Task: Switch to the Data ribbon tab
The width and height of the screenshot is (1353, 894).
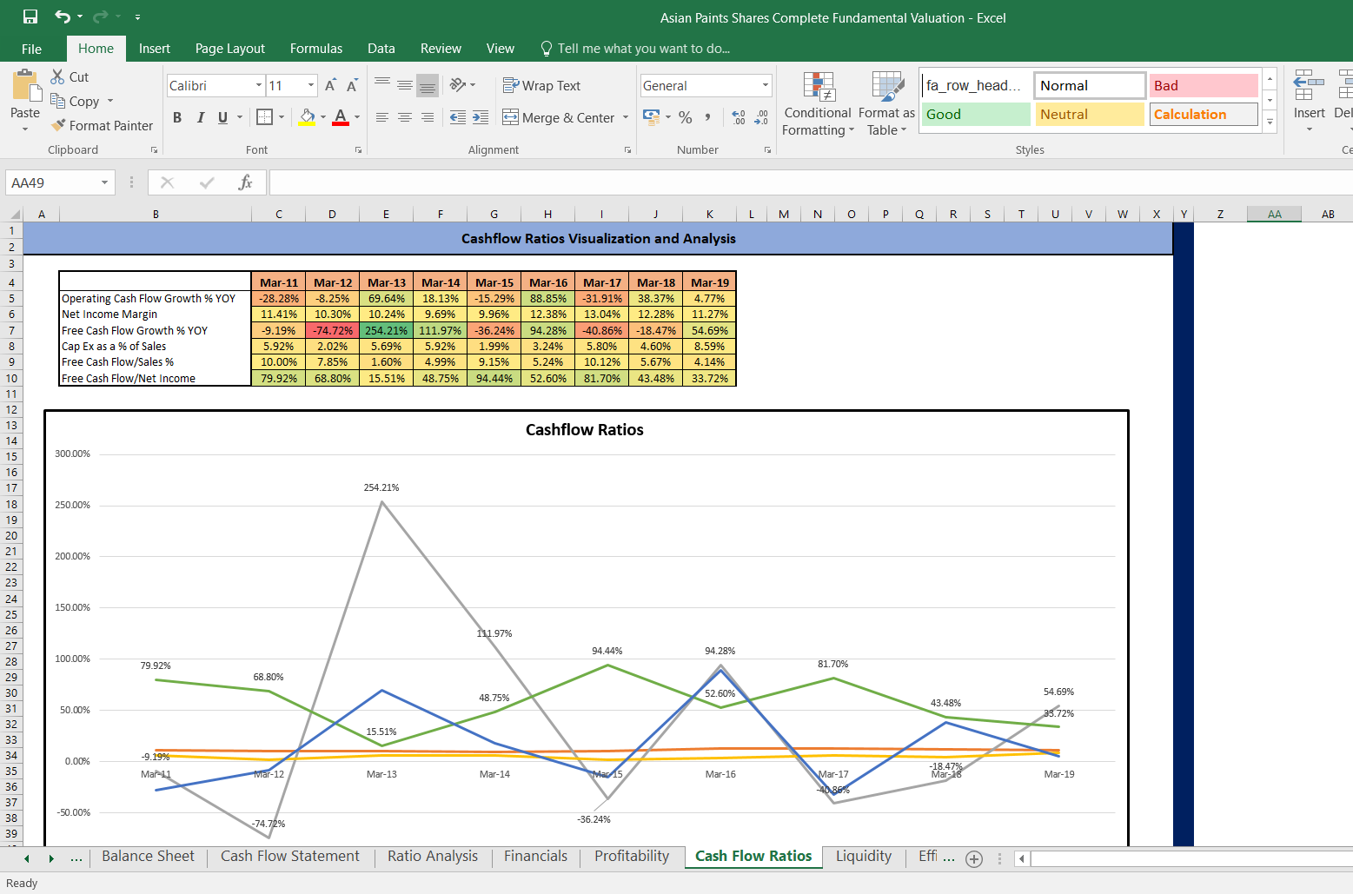Action: coord(381,49)
